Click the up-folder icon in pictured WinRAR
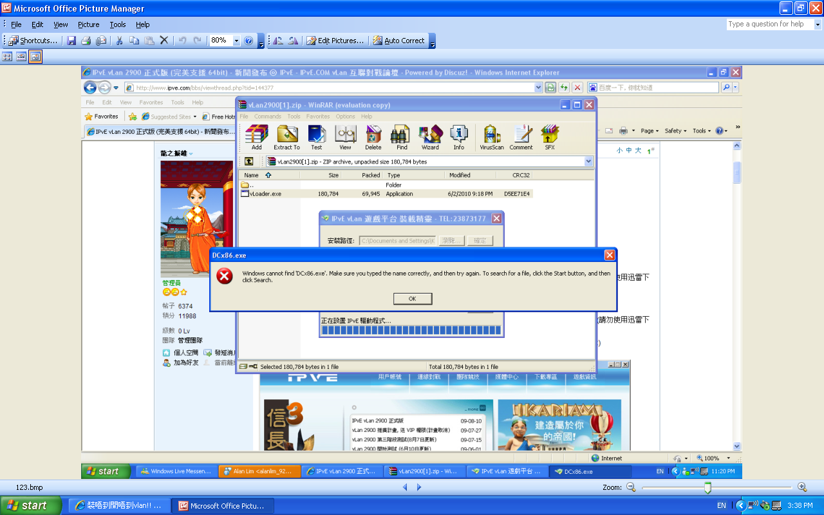The image size is (824, 515). point(248,162)
